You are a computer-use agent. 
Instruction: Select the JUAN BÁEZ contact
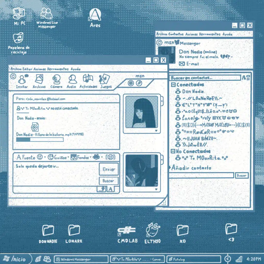click(196, 138)
